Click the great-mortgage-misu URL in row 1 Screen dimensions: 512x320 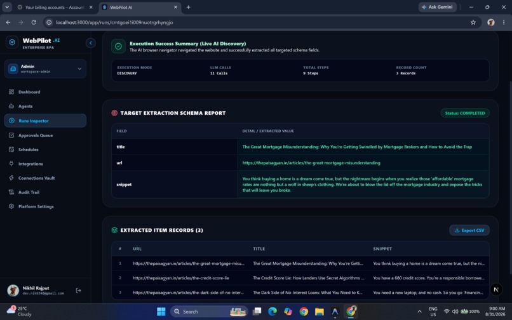tap(189, 263)
